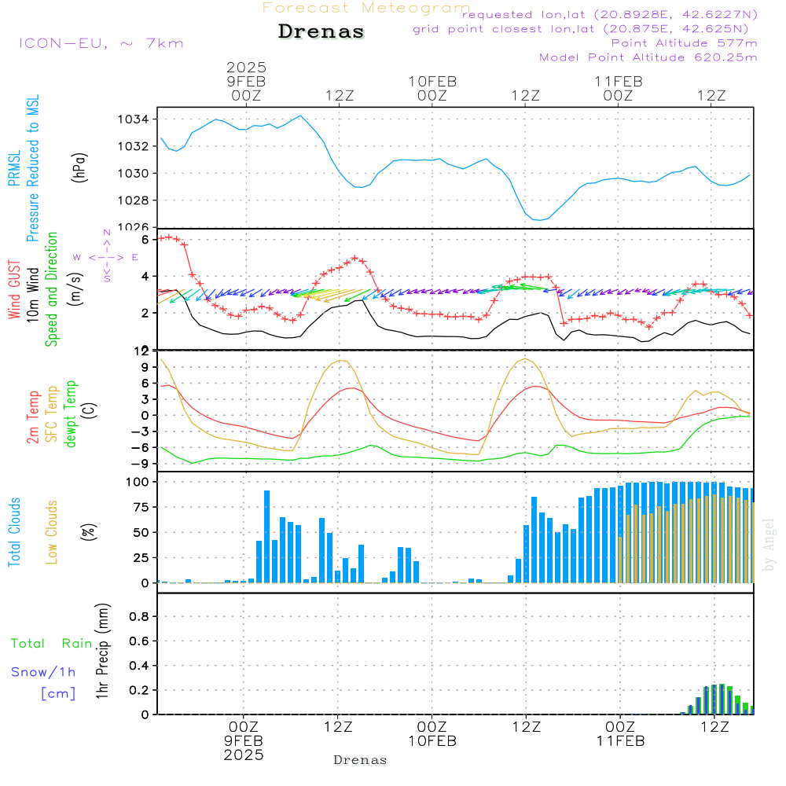Click the 0.6 precipitation axis value
The height and width of the screenshot is (786, 786).
139,641
